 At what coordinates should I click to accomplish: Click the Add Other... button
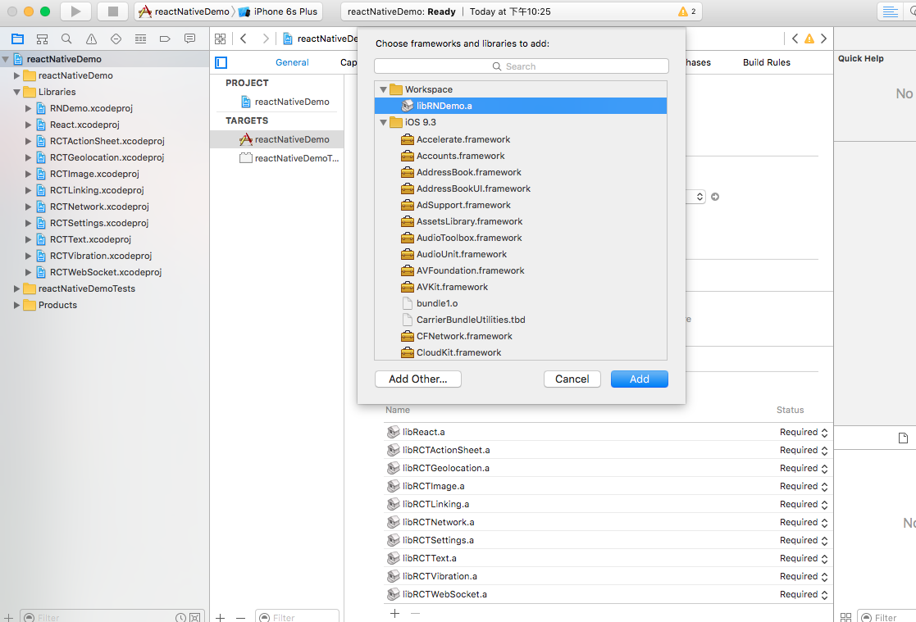(417, 379)
